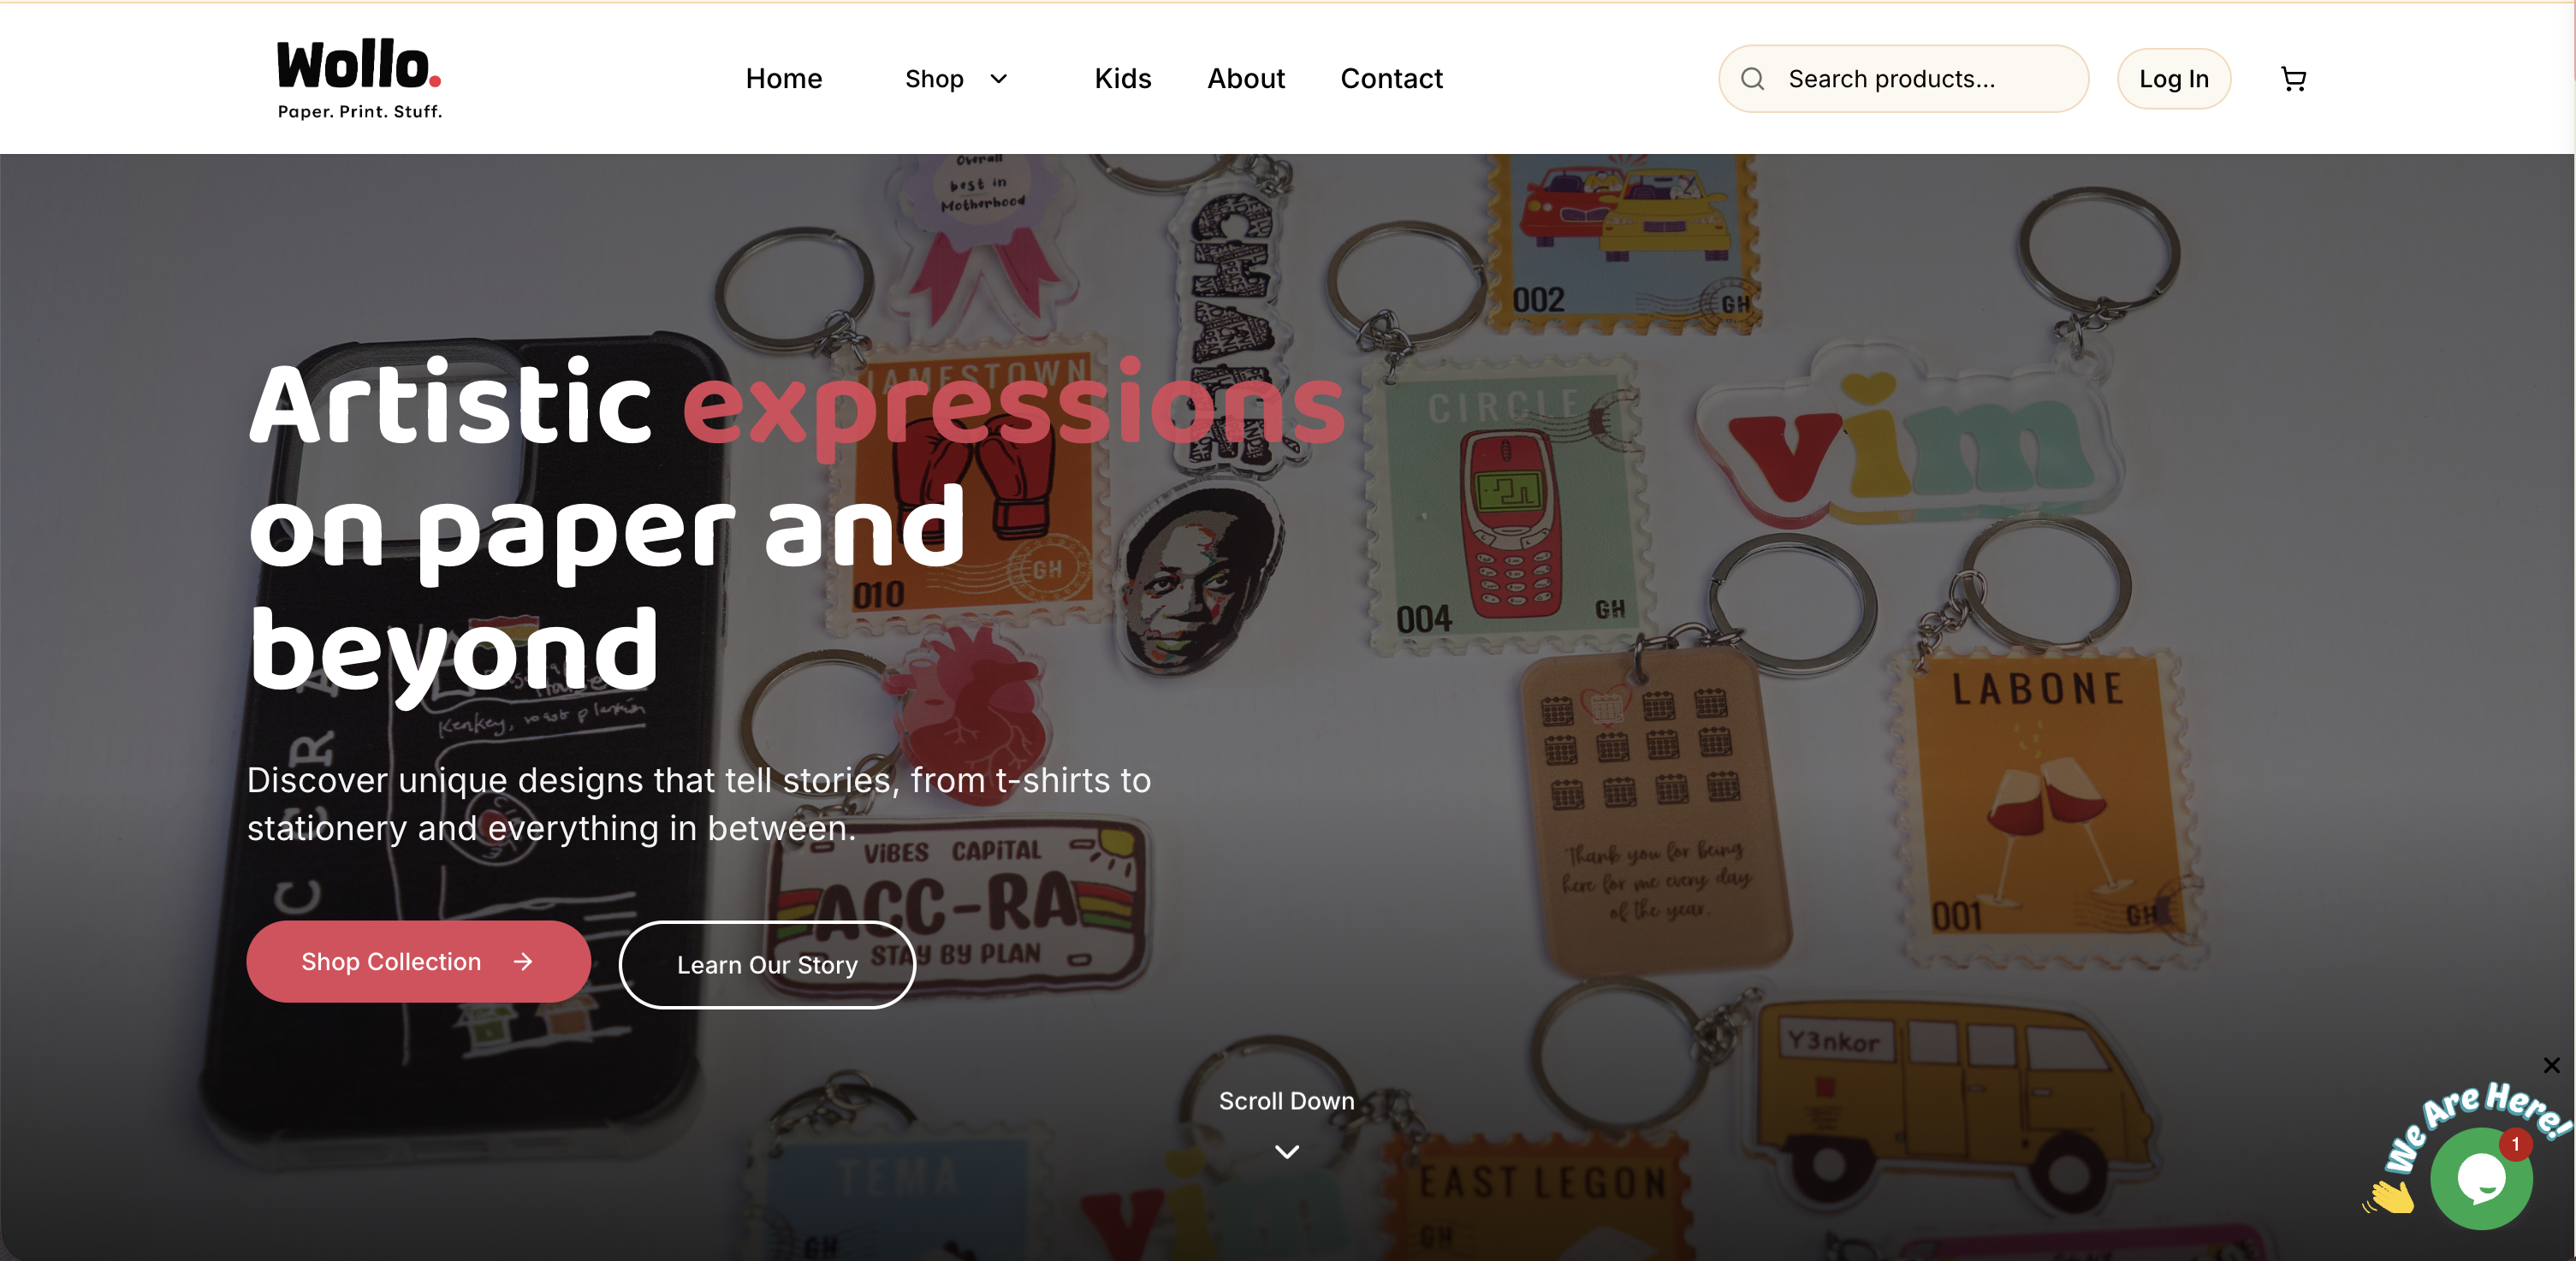
Task: Open the shopping cart icon
Action: [2293, 79]
